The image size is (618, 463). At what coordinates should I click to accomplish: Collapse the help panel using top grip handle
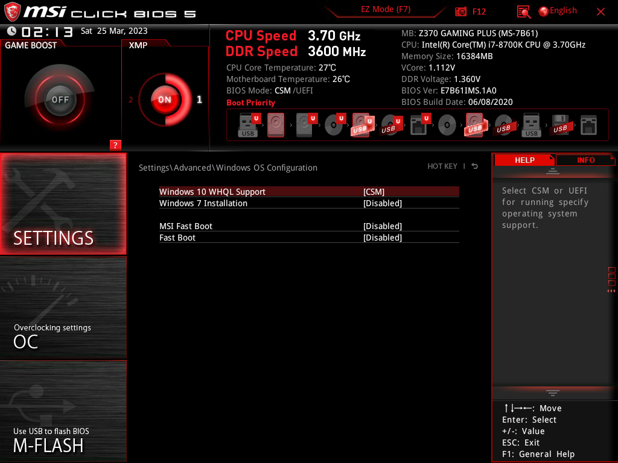coord(553,171)
